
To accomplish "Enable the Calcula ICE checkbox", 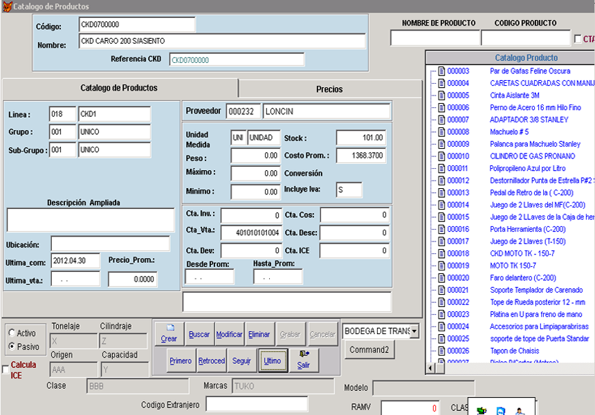I will [6, 369].
